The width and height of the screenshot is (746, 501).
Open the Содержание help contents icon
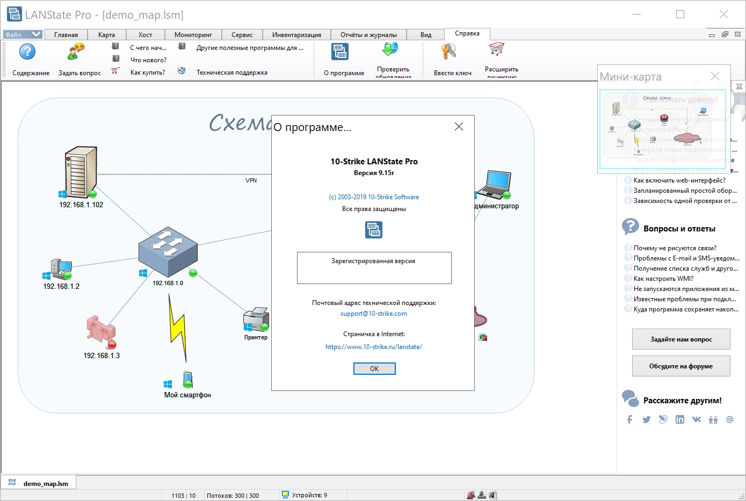27,52
